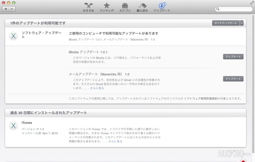The width and height of the screenshot is (255, 162).
Task: Click the 1件のアップデートが利用可能です header
Action: 38,23
